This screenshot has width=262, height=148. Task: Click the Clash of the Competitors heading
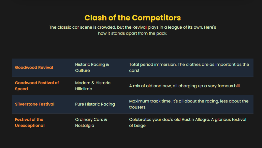133,18
